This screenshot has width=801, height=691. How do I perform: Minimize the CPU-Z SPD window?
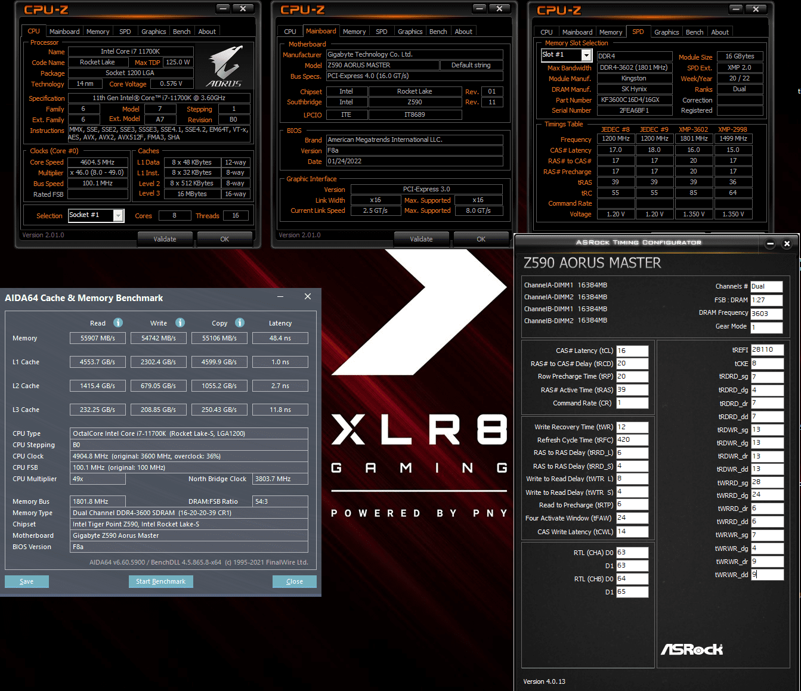pos(736,9)
